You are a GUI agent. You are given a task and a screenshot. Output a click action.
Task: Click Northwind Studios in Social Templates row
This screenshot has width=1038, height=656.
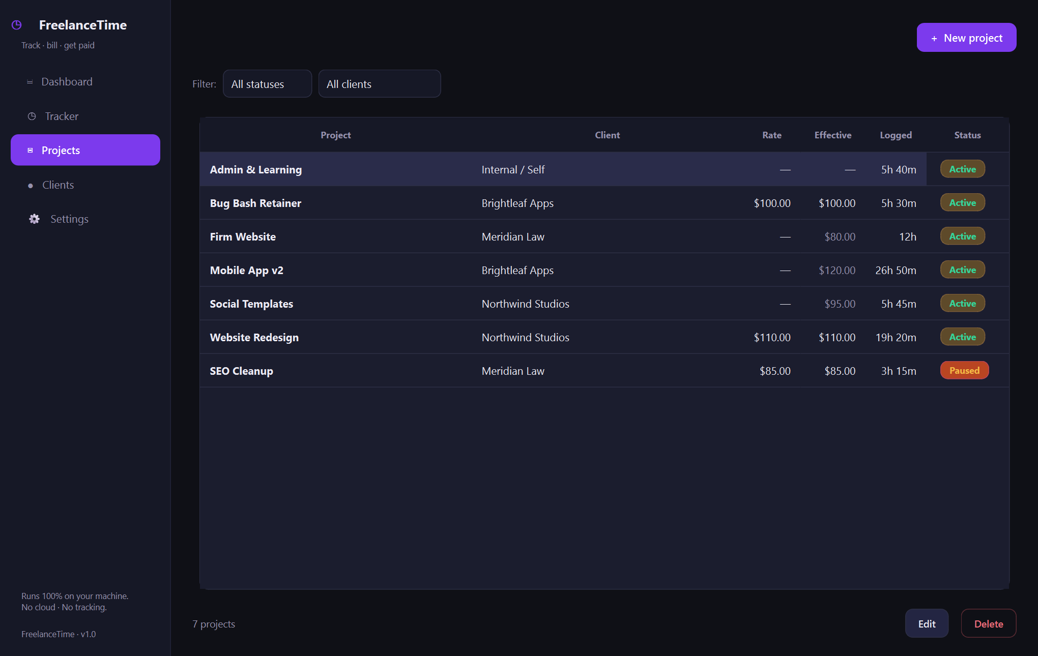click(x=526, y=304)
